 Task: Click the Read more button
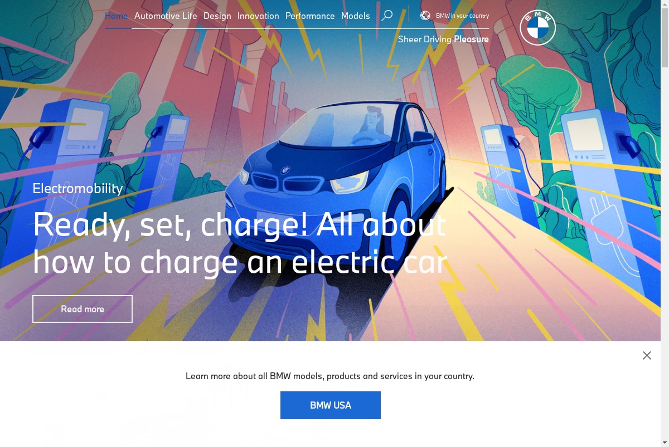(83, 309)
